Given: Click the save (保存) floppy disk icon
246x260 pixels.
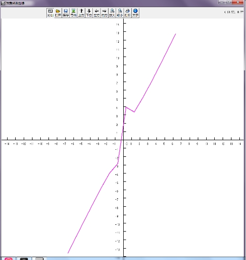Looking at the screenshot, I should (x=65, y=13).
